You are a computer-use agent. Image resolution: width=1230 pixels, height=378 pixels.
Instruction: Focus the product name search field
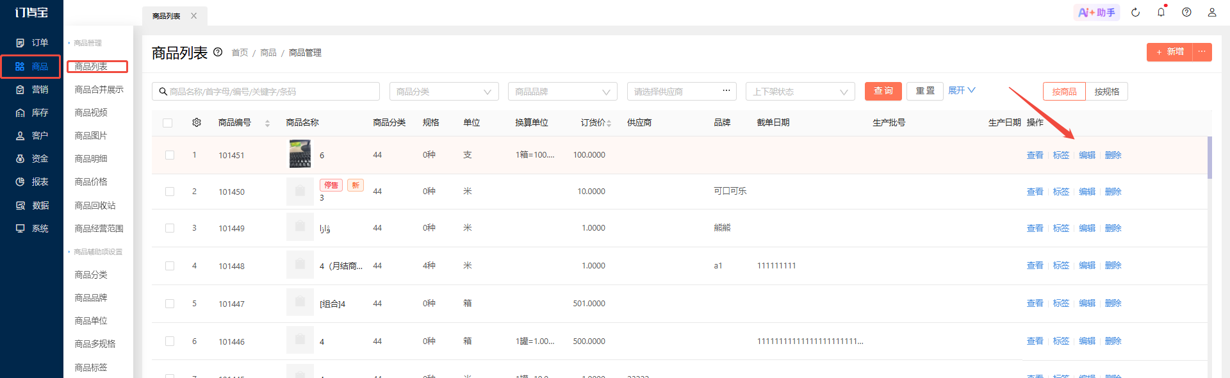[266, 92]
